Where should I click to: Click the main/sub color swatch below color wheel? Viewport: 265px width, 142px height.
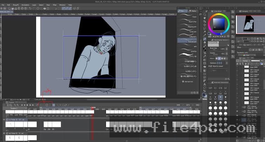(210, 34)
